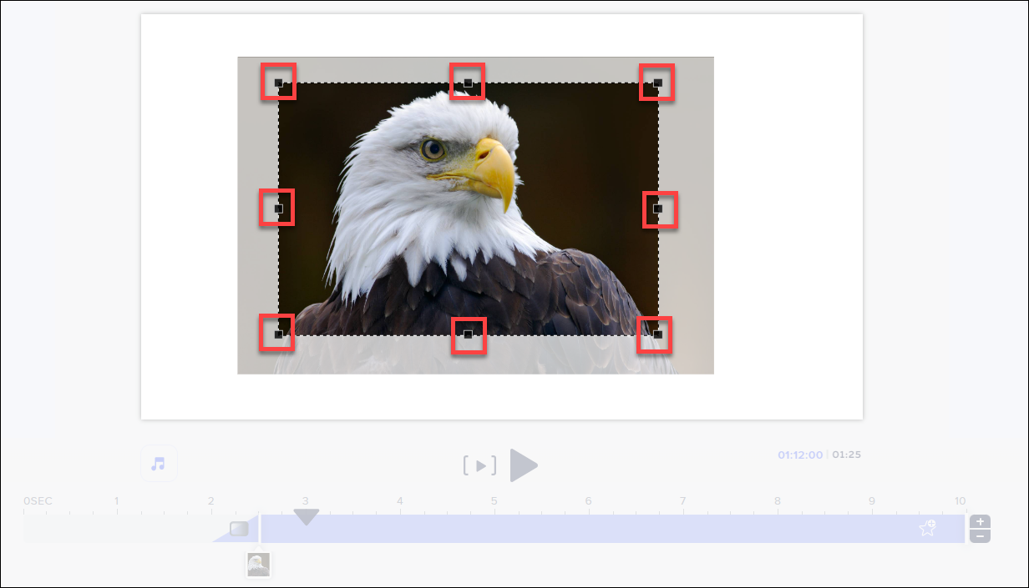Select the left-middle crop handle
Screen dimensions: 1029x588
277,209
